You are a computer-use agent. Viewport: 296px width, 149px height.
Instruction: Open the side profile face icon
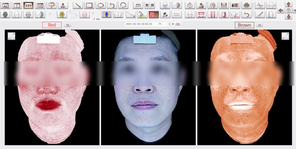[177, 5]
